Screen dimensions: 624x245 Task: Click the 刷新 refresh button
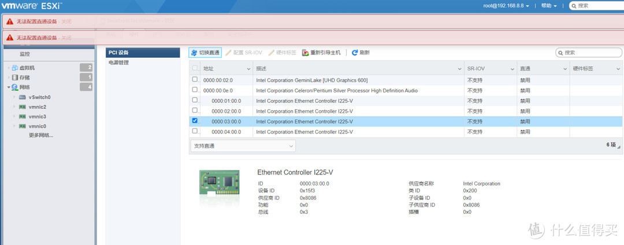click(361, 53)
